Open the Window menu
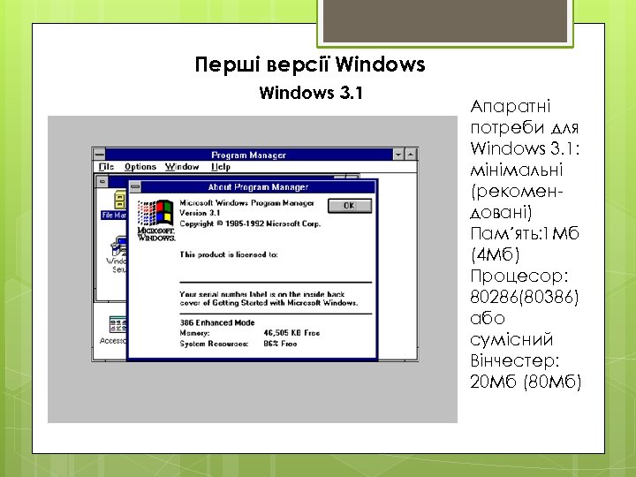The width and height of the screenshot is (636, 477). point(182,167)
